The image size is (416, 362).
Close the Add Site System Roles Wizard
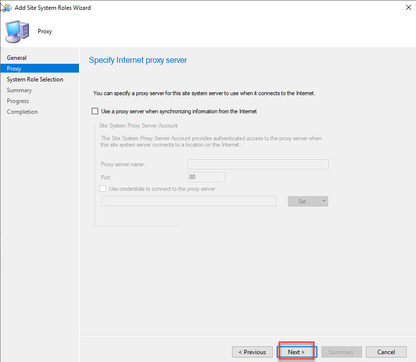[x=408, y=7]
